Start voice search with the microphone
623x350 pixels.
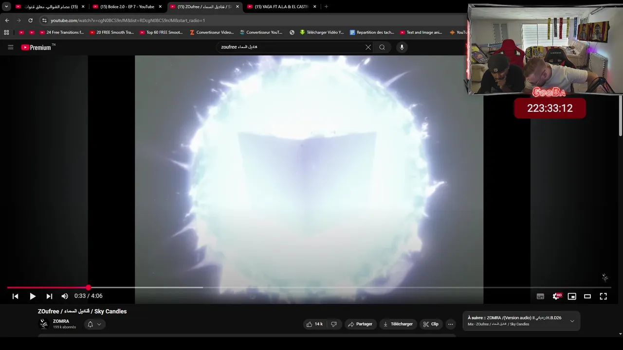(x=402, y=47)
